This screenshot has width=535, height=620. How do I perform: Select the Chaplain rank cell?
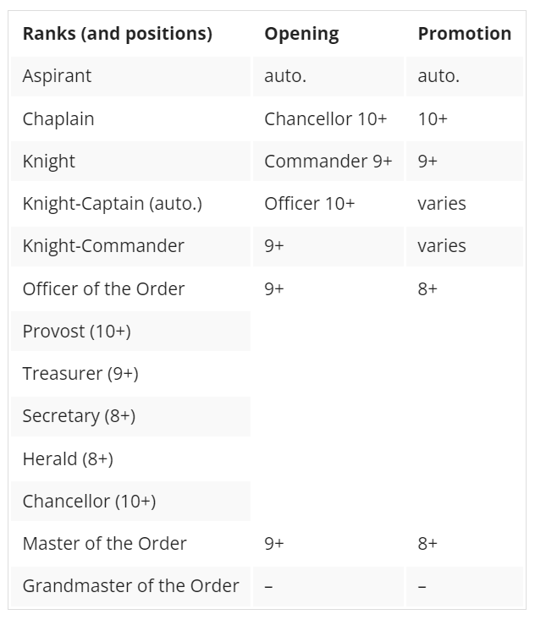coord(58,119)
